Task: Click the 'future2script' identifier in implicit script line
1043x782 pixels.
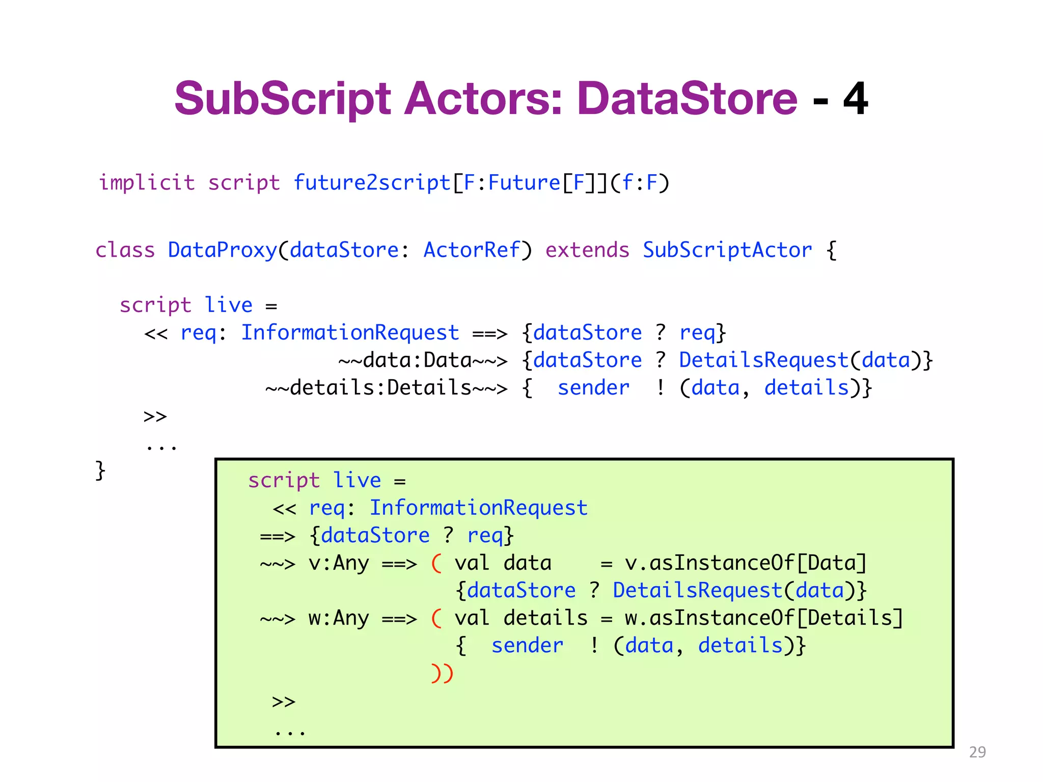Action: tap(372, 183)
